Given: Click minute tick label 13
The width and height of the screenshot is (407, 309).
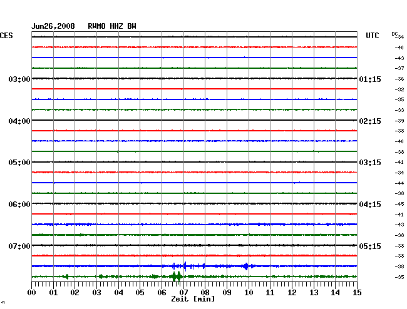Looking at the screenshot, I should [x=314, y=292].
